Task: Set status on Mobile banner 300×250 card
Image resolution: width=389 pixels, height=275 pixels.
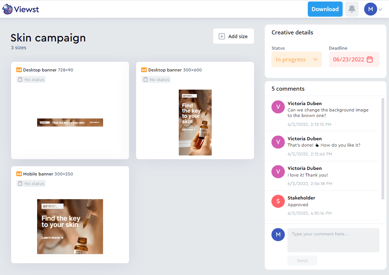Action: pyautogui.click(x=31, y=184)
